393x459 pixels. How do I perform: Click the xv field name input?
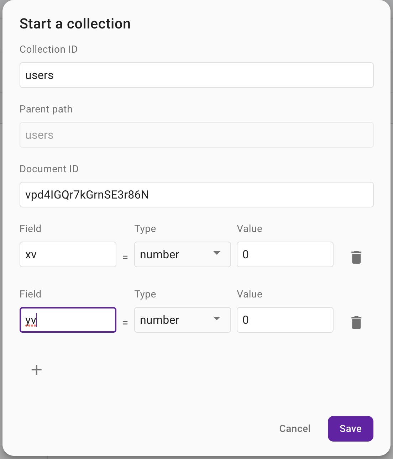(68, 254)
